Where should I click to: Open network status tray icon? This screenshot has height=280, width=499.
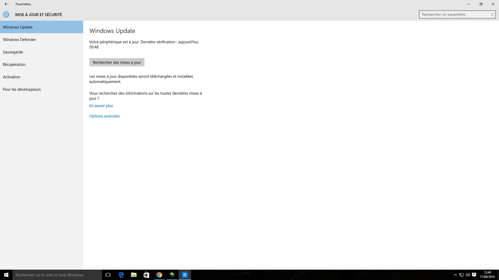click(x=462, y=275)
